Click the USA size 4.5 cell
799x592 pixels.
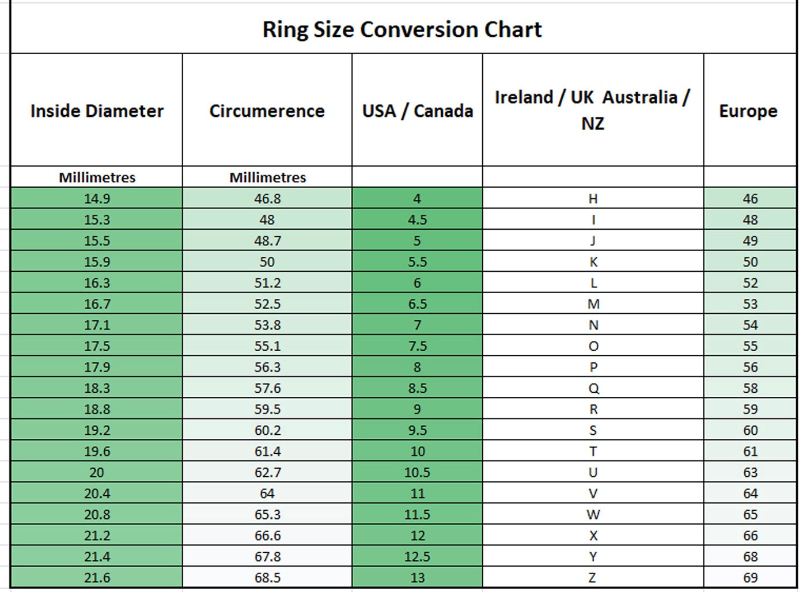tap(417, 220)
